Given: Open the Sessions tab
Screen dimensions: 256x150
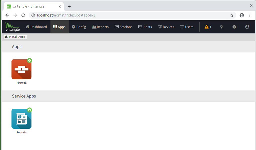Looking at the screenshot, I should click(123, 27).
